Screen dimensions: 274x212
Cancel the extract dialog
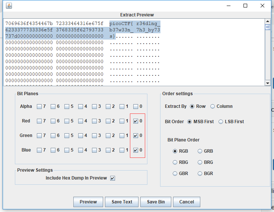(x=187, y=202)
